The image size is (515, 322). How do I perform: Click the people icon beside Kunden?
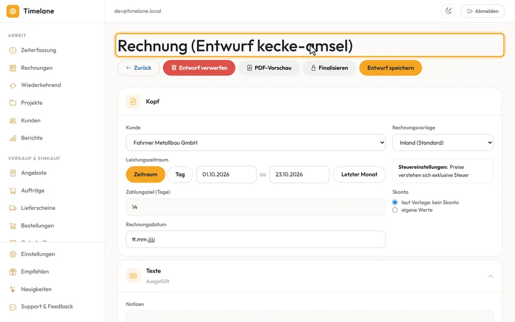tap(13, 121)
